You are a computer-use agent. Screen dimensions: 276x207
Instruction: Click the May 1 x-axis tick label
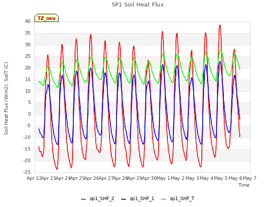pyautogui.click(x=163, y=178)
